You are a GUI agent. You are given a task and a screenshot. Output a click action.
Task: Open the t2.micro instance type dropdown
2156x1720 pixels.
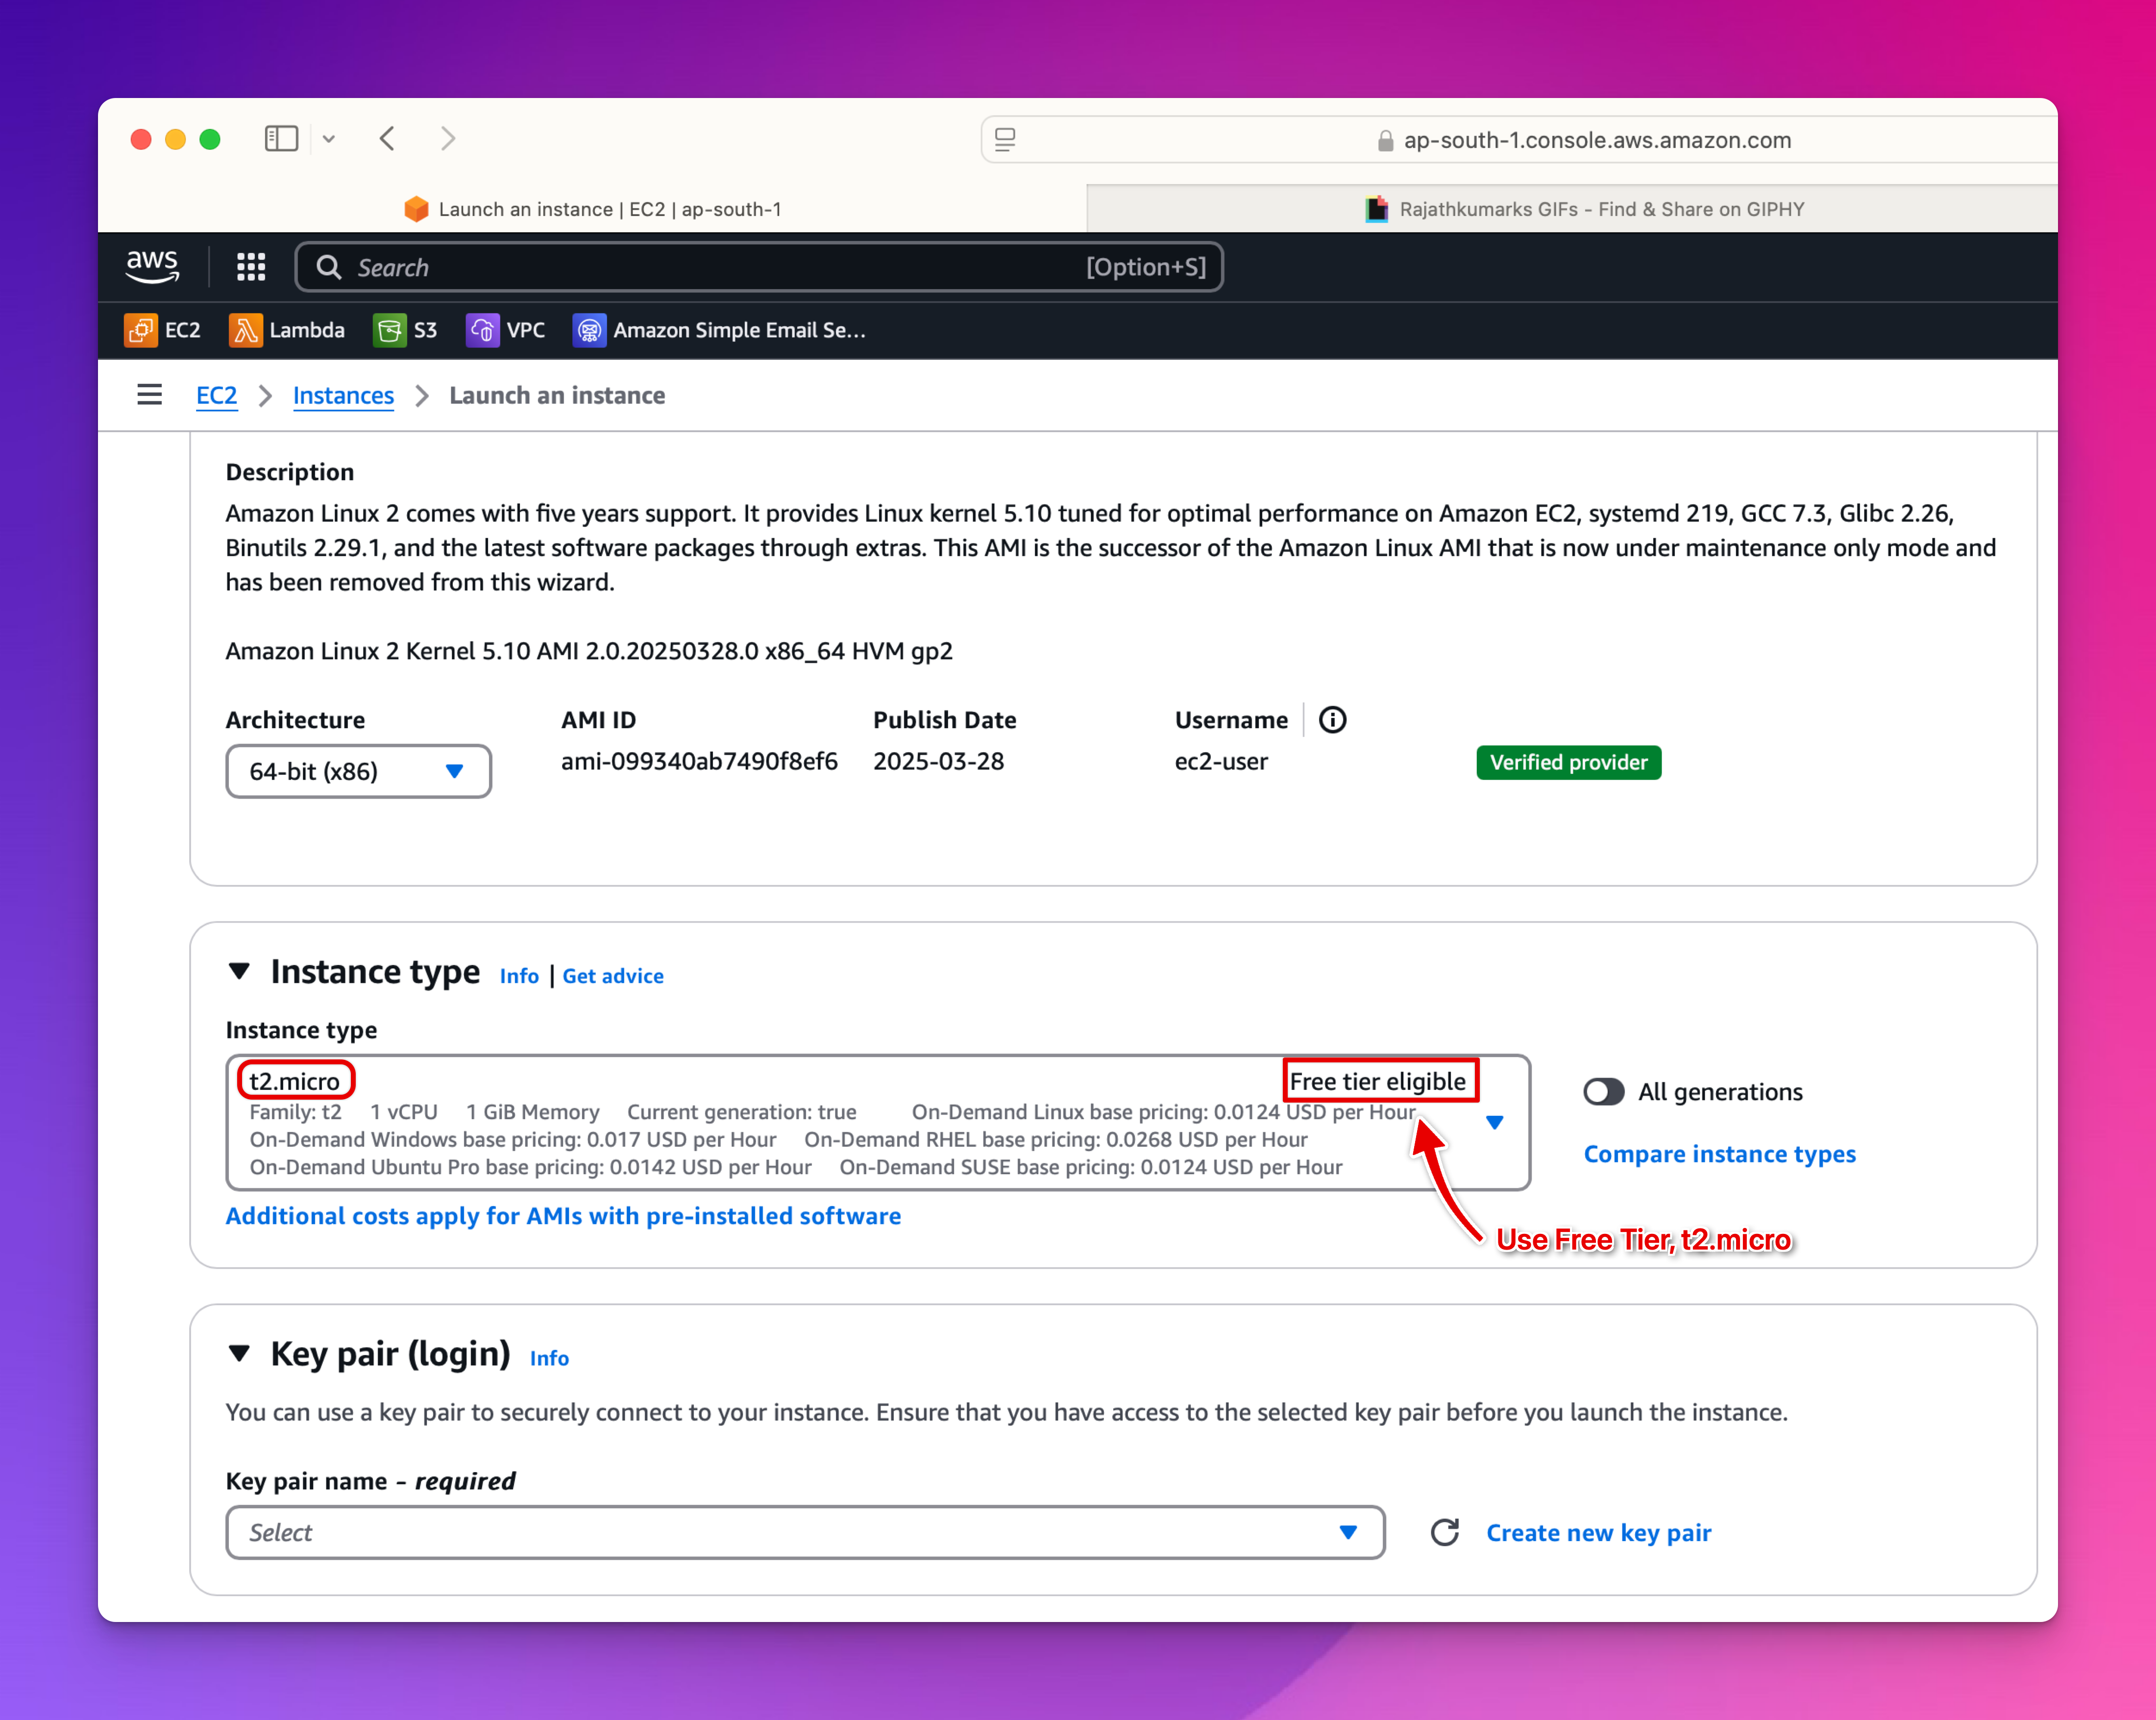[878, 1122]
